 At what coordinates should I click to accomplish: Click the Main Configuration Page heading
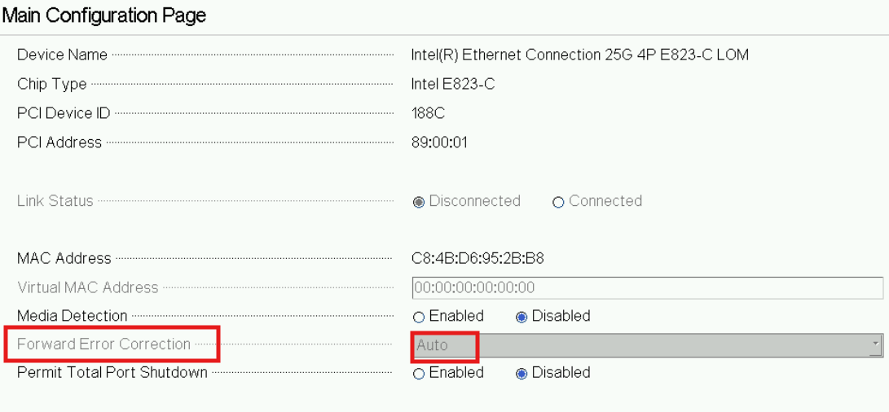coord(104,15)
